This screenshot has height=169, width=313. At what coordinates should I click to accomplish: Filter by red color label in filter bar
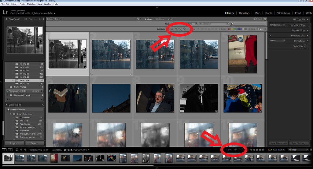pos(229,29)
